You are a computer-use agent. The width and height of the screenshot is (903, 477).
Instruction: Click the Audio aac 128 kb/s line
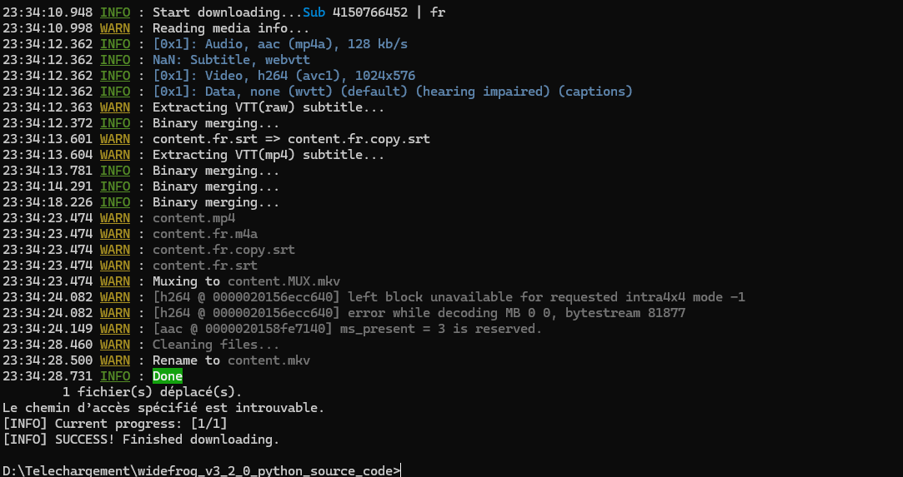(280, 44)
